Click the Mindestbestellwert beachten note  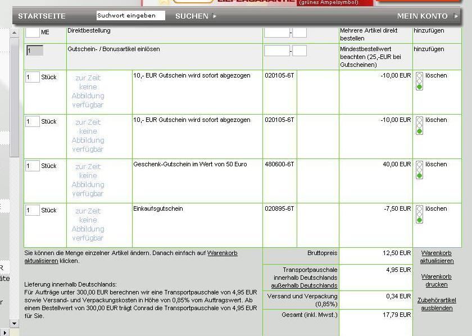(x=370, y=57)
